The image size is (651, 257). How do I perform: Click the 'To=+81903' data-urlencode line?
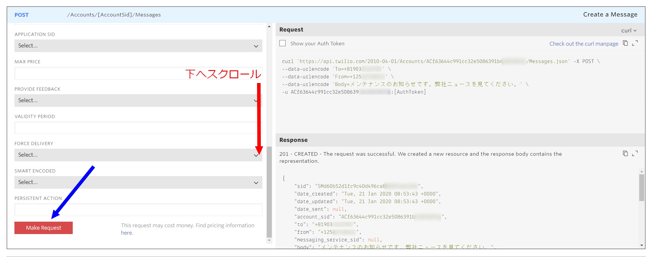(x=336, y=69)
